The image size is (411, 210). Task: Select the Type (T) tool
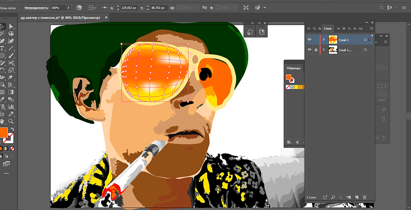(2, 48)
